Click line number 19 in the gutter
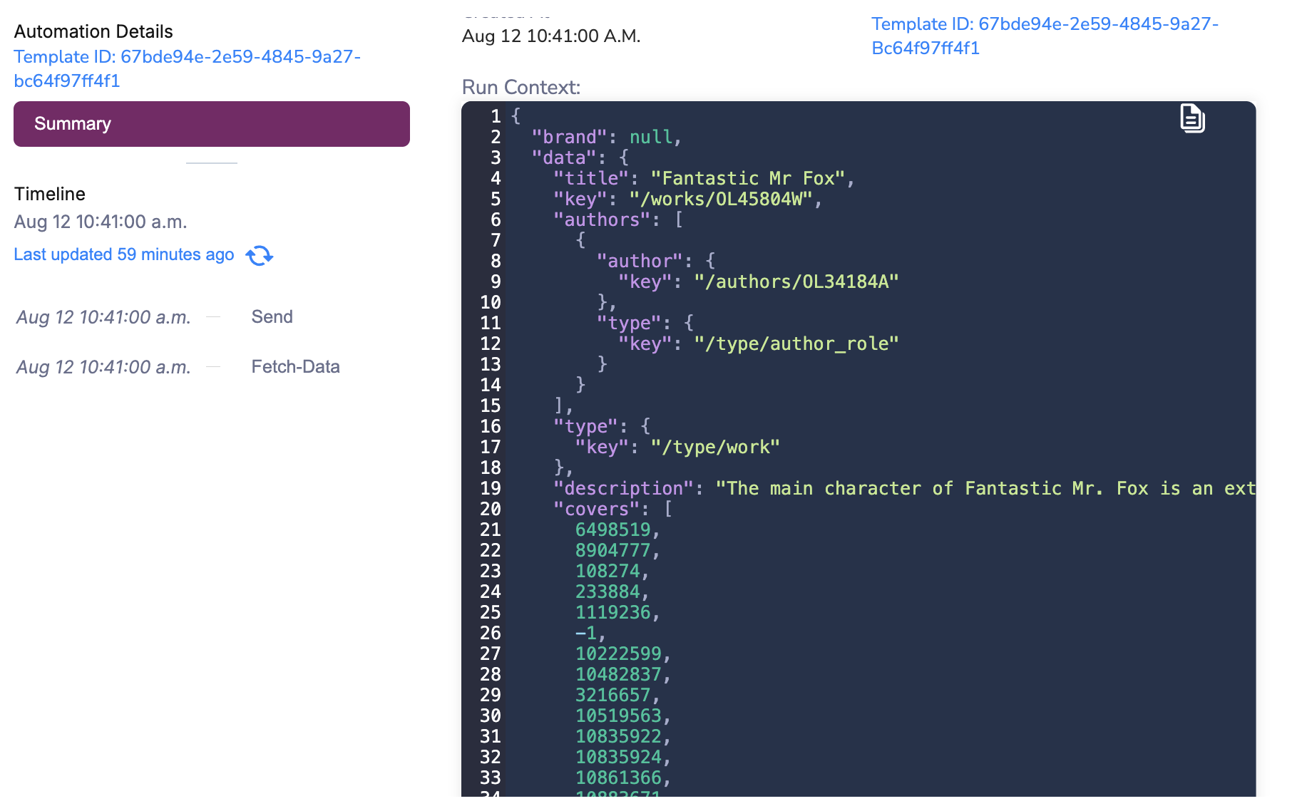 tap(491, 488)
